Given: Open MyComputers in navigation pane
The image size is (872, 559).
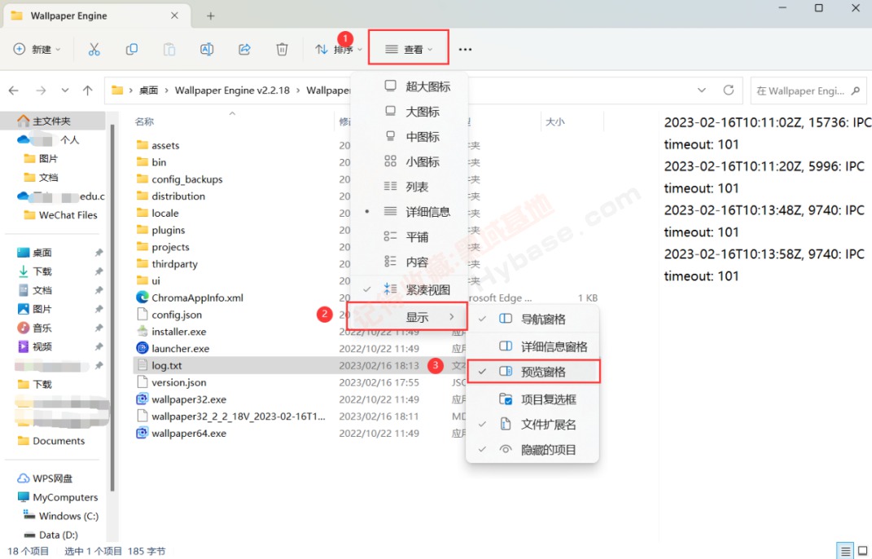Looking at the screenshot, I should click(x=58, y=497).
